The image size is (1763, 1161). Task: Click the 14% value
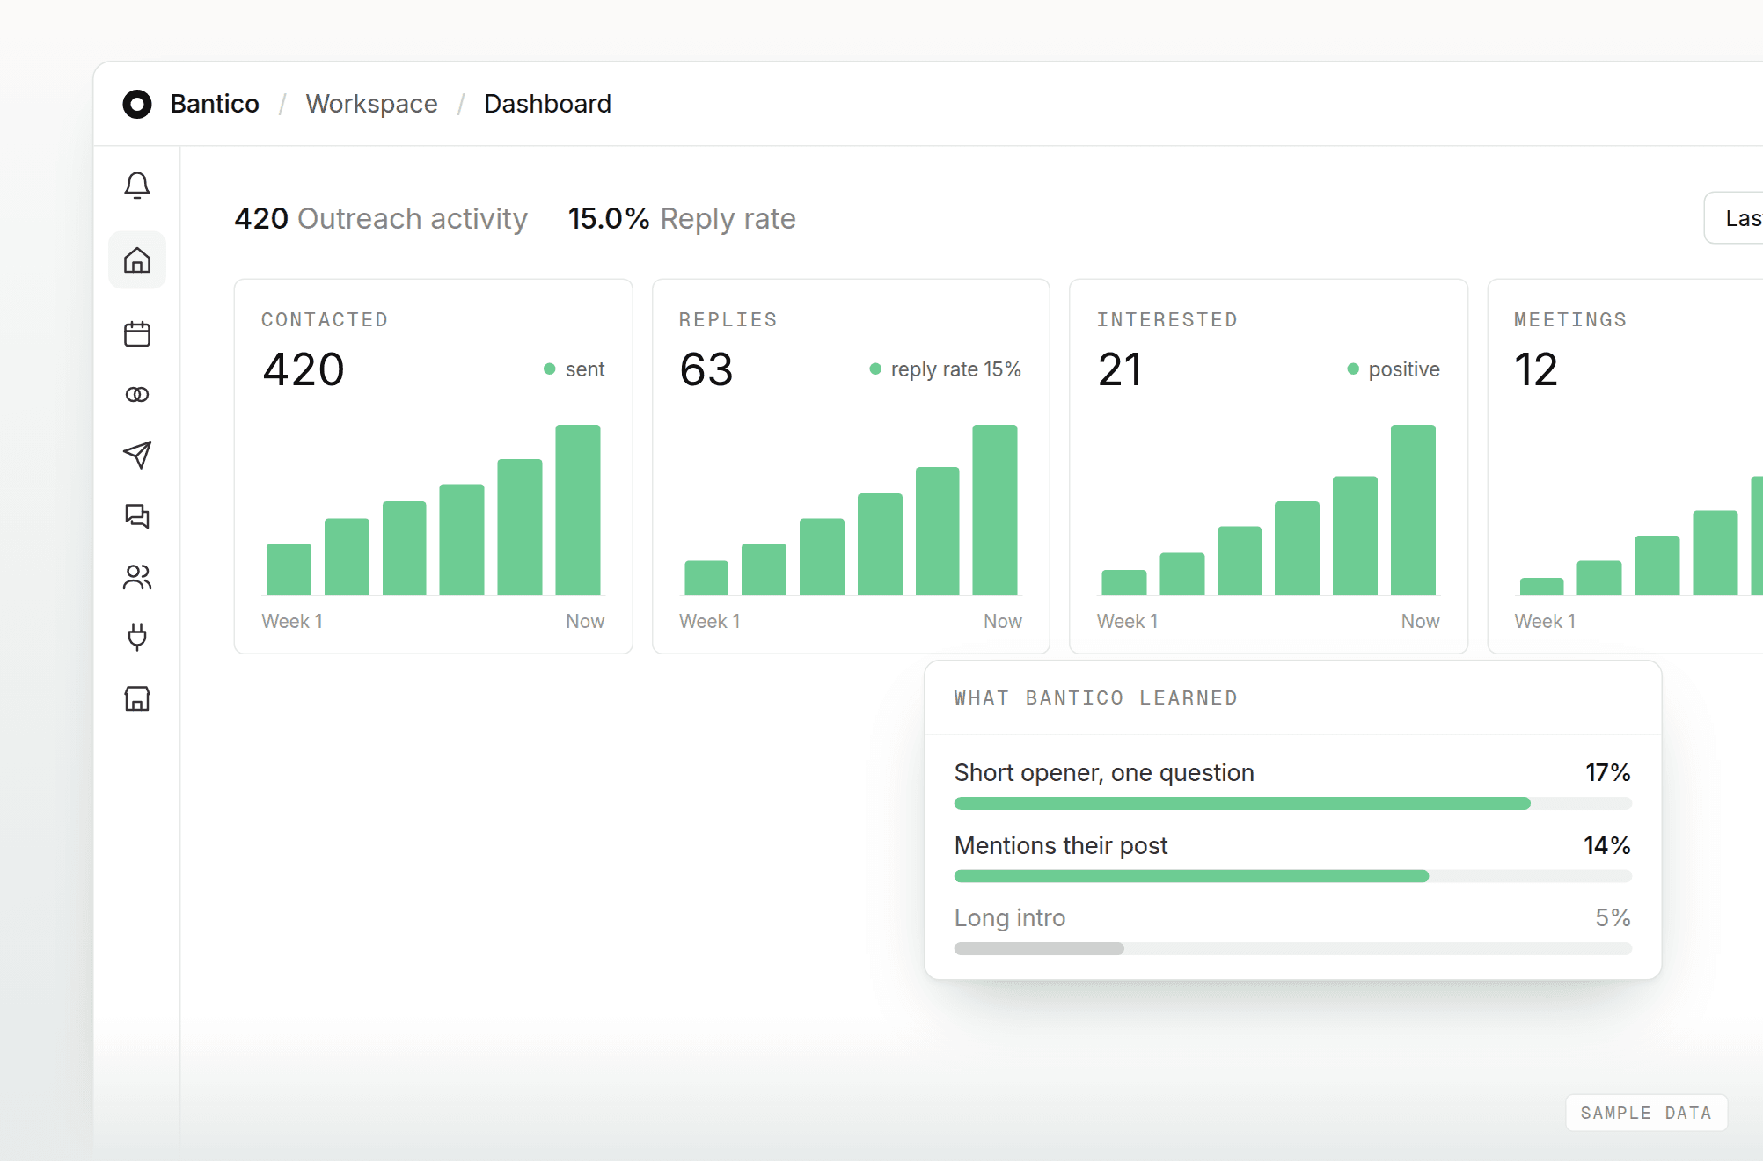pyautogui.click(x=1607, y=845)
